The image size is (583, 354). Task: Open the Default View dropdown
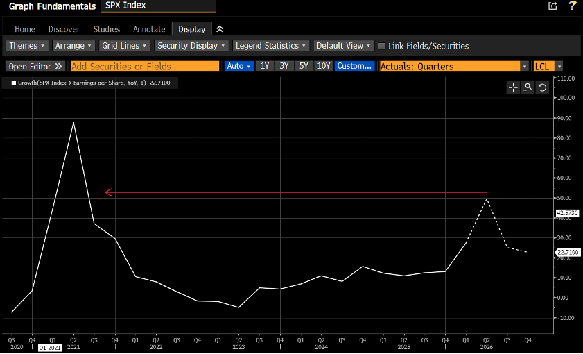pyautogui.click(x=344, y=46)
